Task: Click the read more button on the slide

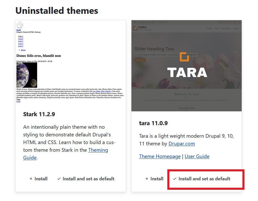Action: coord(140,60)
